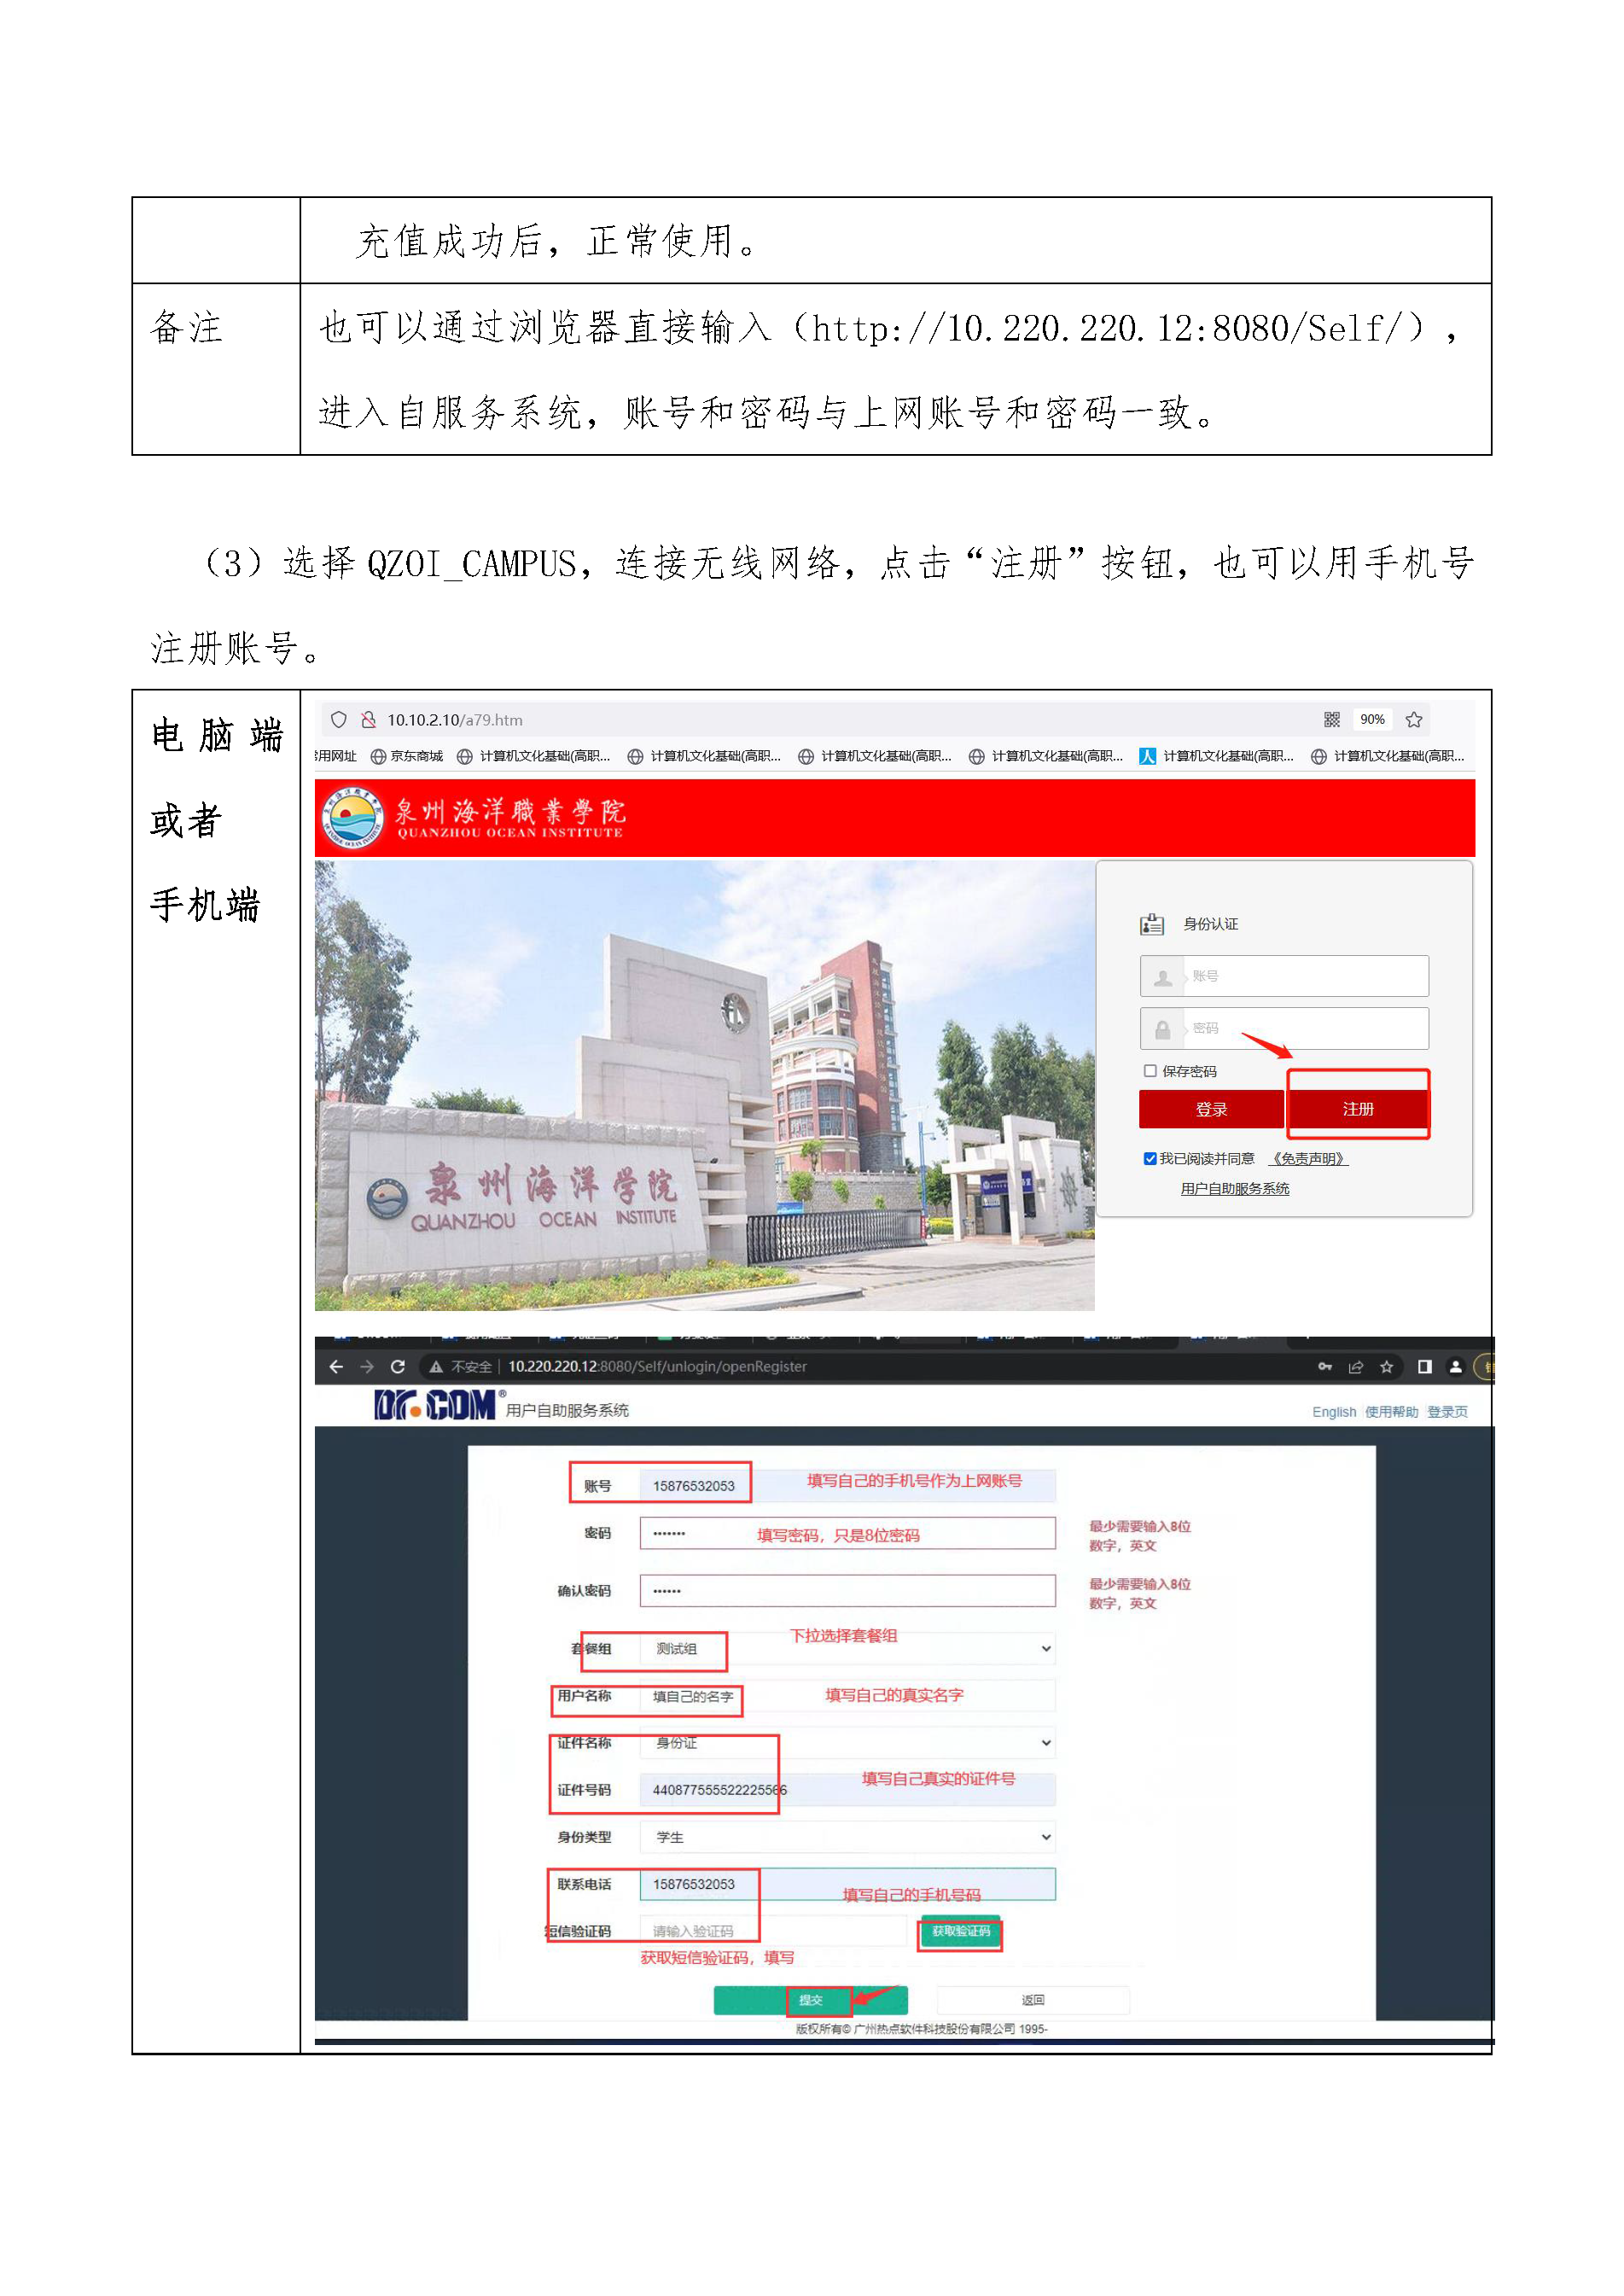Open the QR code icon in address bar

tap(1331, 720)
